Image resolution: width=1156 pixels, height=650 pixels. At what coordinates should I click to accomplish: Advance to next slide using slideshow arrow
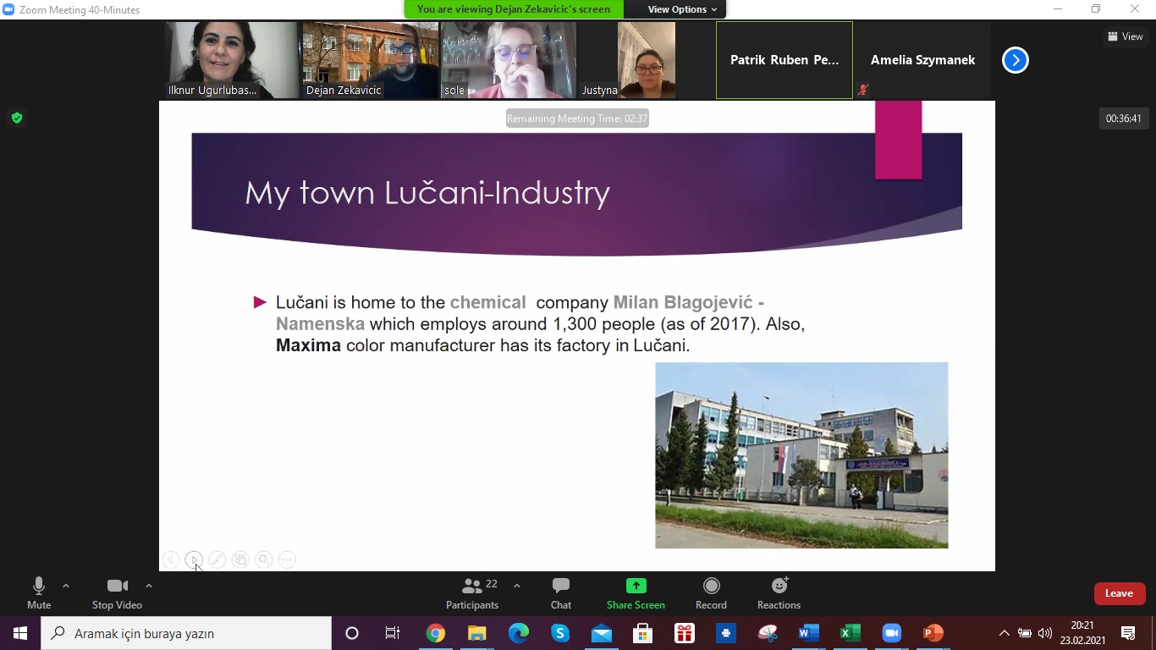[194, 559]
